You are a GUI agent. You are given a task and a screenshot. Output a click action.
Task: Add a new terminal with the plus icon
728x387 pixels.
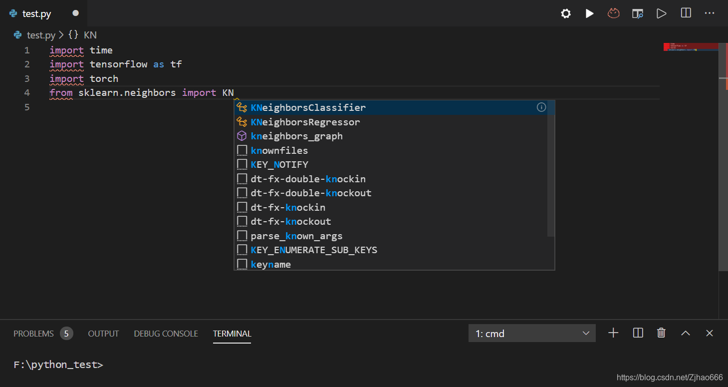(613, 333)
